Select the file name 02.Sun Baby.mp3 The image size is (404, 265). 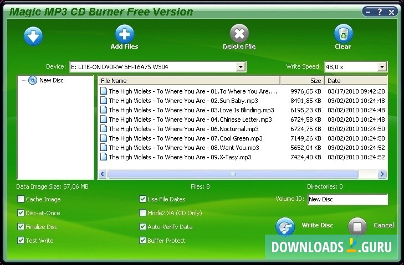[183, 101]
